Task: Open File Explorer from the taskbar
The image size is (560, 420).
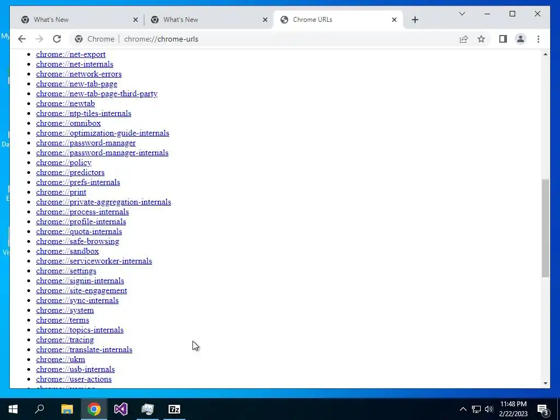Action: (x=67, y=409)
